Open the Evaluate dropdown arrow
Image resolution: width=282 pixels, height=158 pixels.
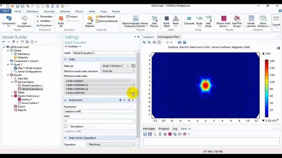(x=80, y=47)
